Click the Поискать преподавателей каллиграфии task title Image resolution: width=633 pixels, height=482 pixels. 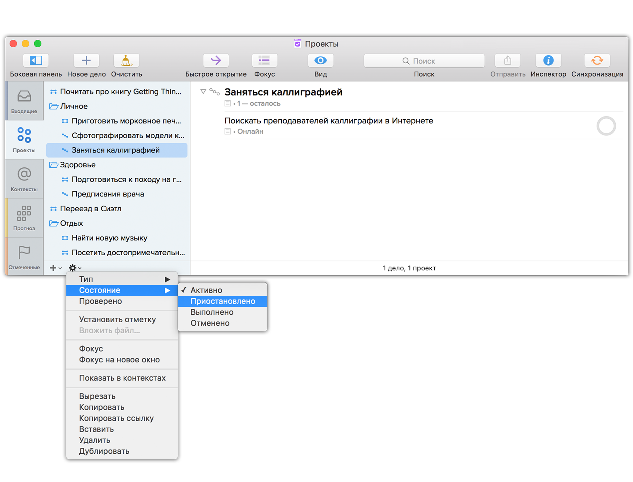click(x=329, y=121)
